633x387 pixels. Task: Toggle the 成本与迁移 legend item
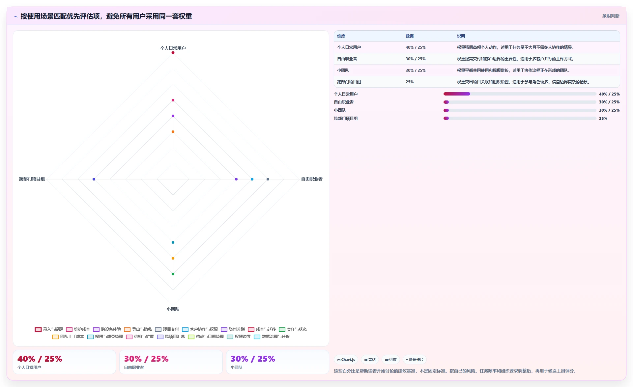[262, 329]
